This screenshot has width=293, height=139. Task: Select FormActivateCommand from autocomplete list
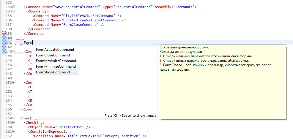[x=55, y=50]
